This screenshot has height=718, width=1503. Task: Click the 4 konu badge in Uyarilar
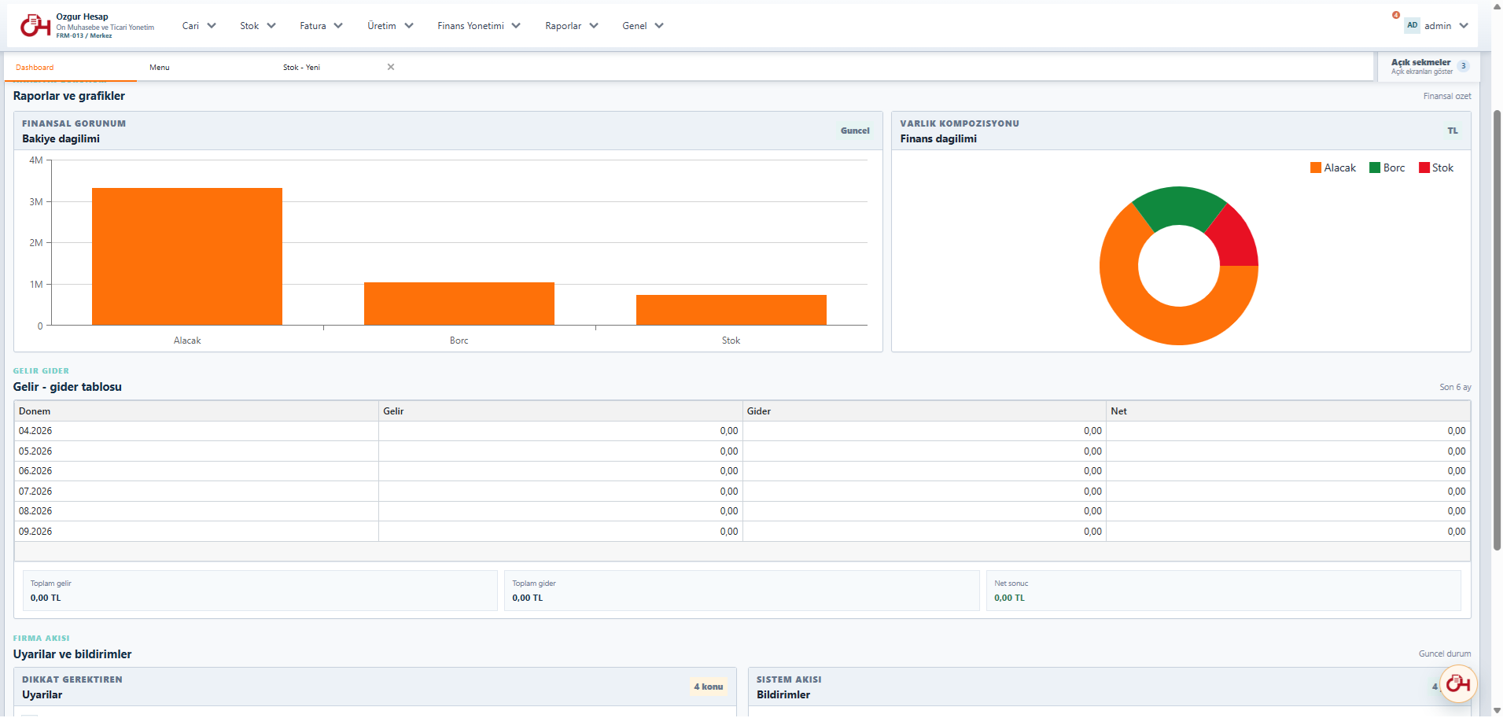tap(708, 687)
